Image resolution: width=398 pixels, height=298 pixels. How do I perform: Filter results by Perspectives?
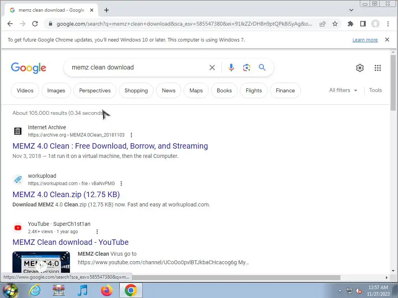pyautogui.click(x=95, y=90)
